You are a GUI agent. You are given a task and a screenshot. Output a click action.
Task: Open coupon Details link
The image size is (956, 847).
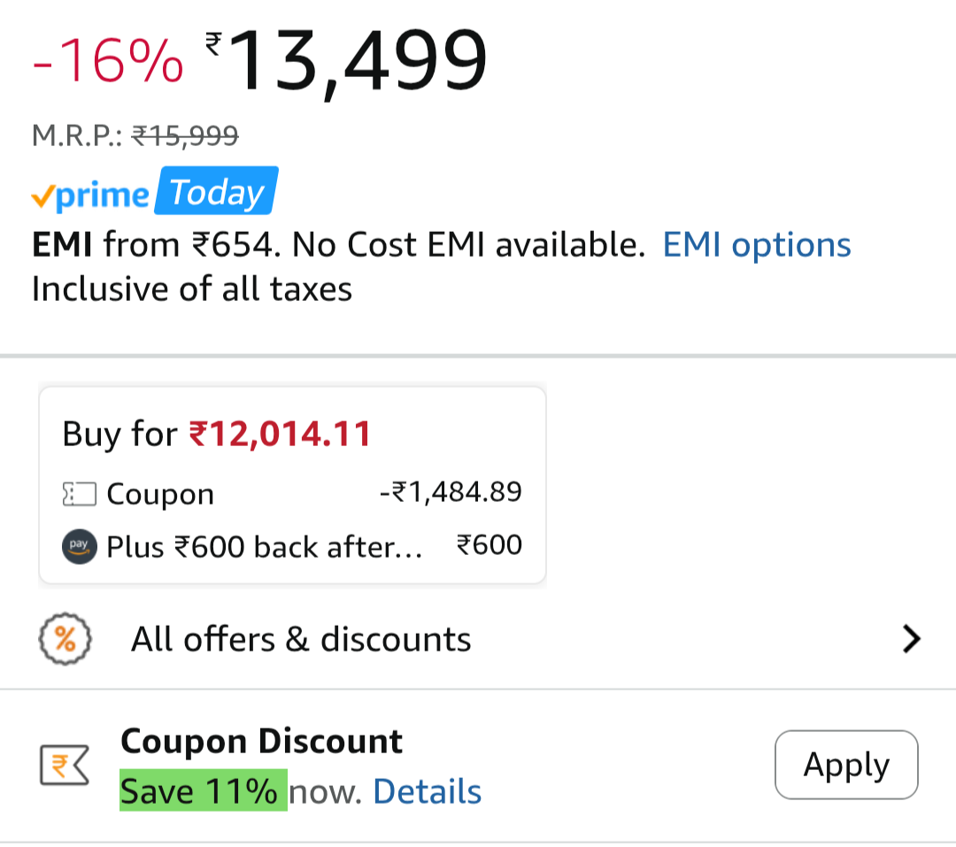click(x=427, y=791)
